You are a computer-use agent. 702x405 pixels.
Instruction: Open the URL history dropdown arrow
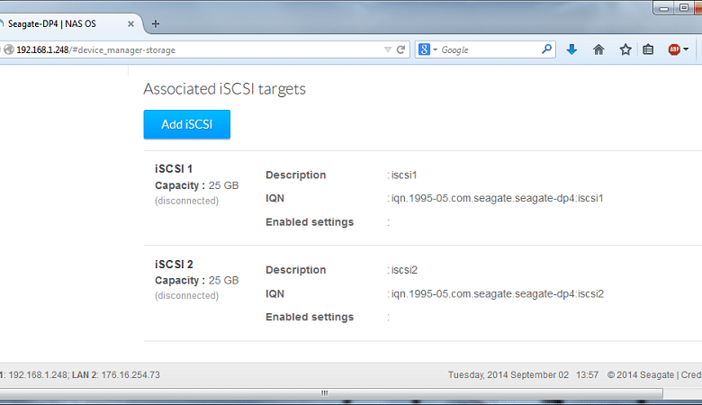click(388, 49)
